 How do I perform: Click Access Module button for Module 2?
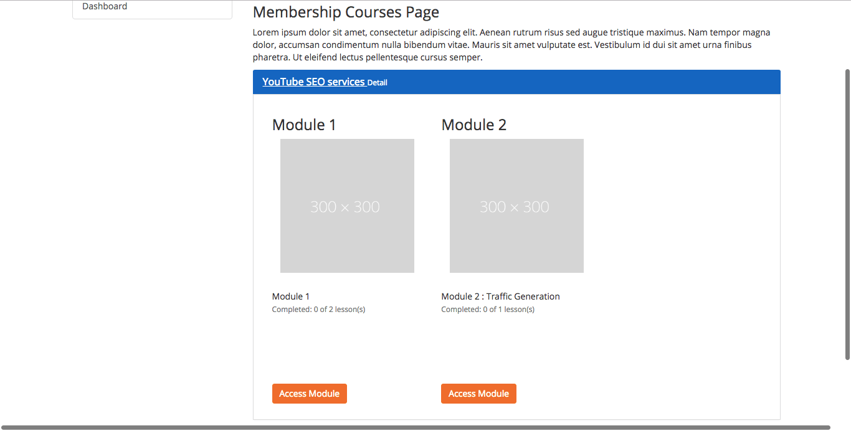pos(478,394)
